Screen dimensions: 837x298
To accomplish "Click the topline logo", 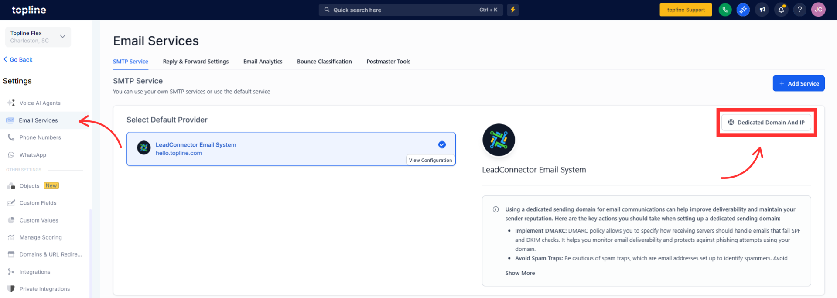I will pos(29,10).
